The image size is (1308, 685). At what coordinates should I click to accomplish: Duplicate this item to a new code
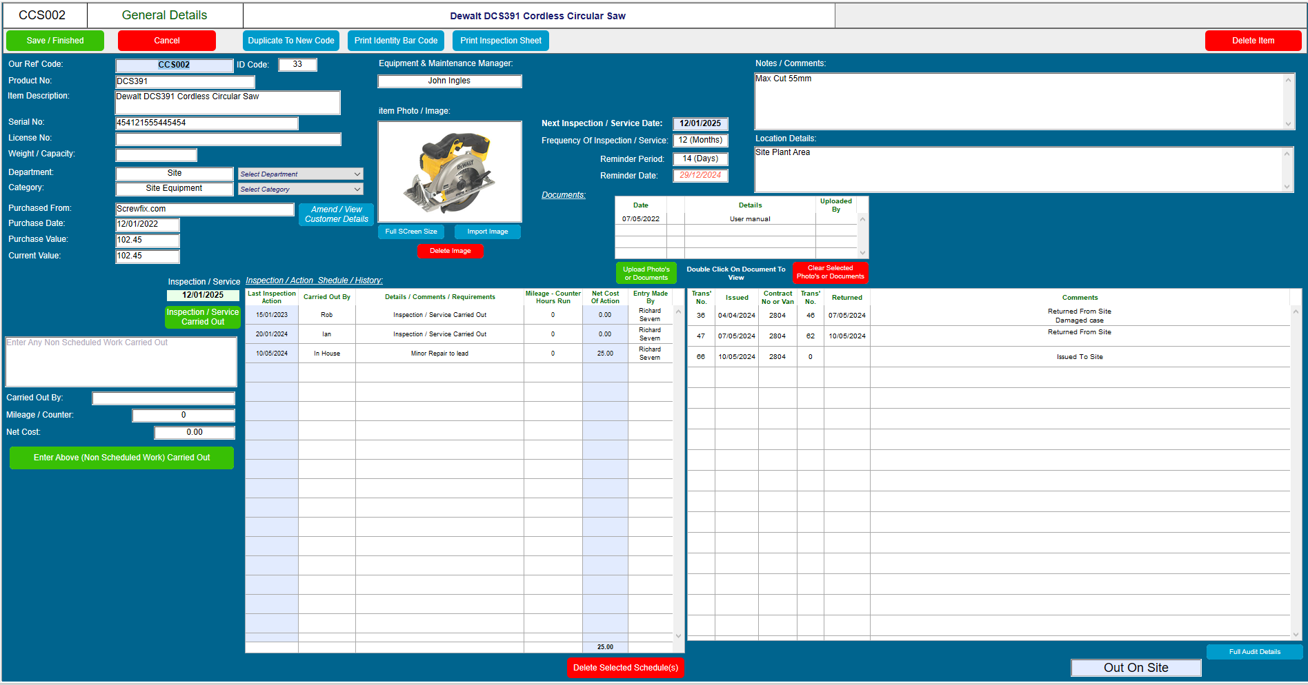click(x=290, y=40)
